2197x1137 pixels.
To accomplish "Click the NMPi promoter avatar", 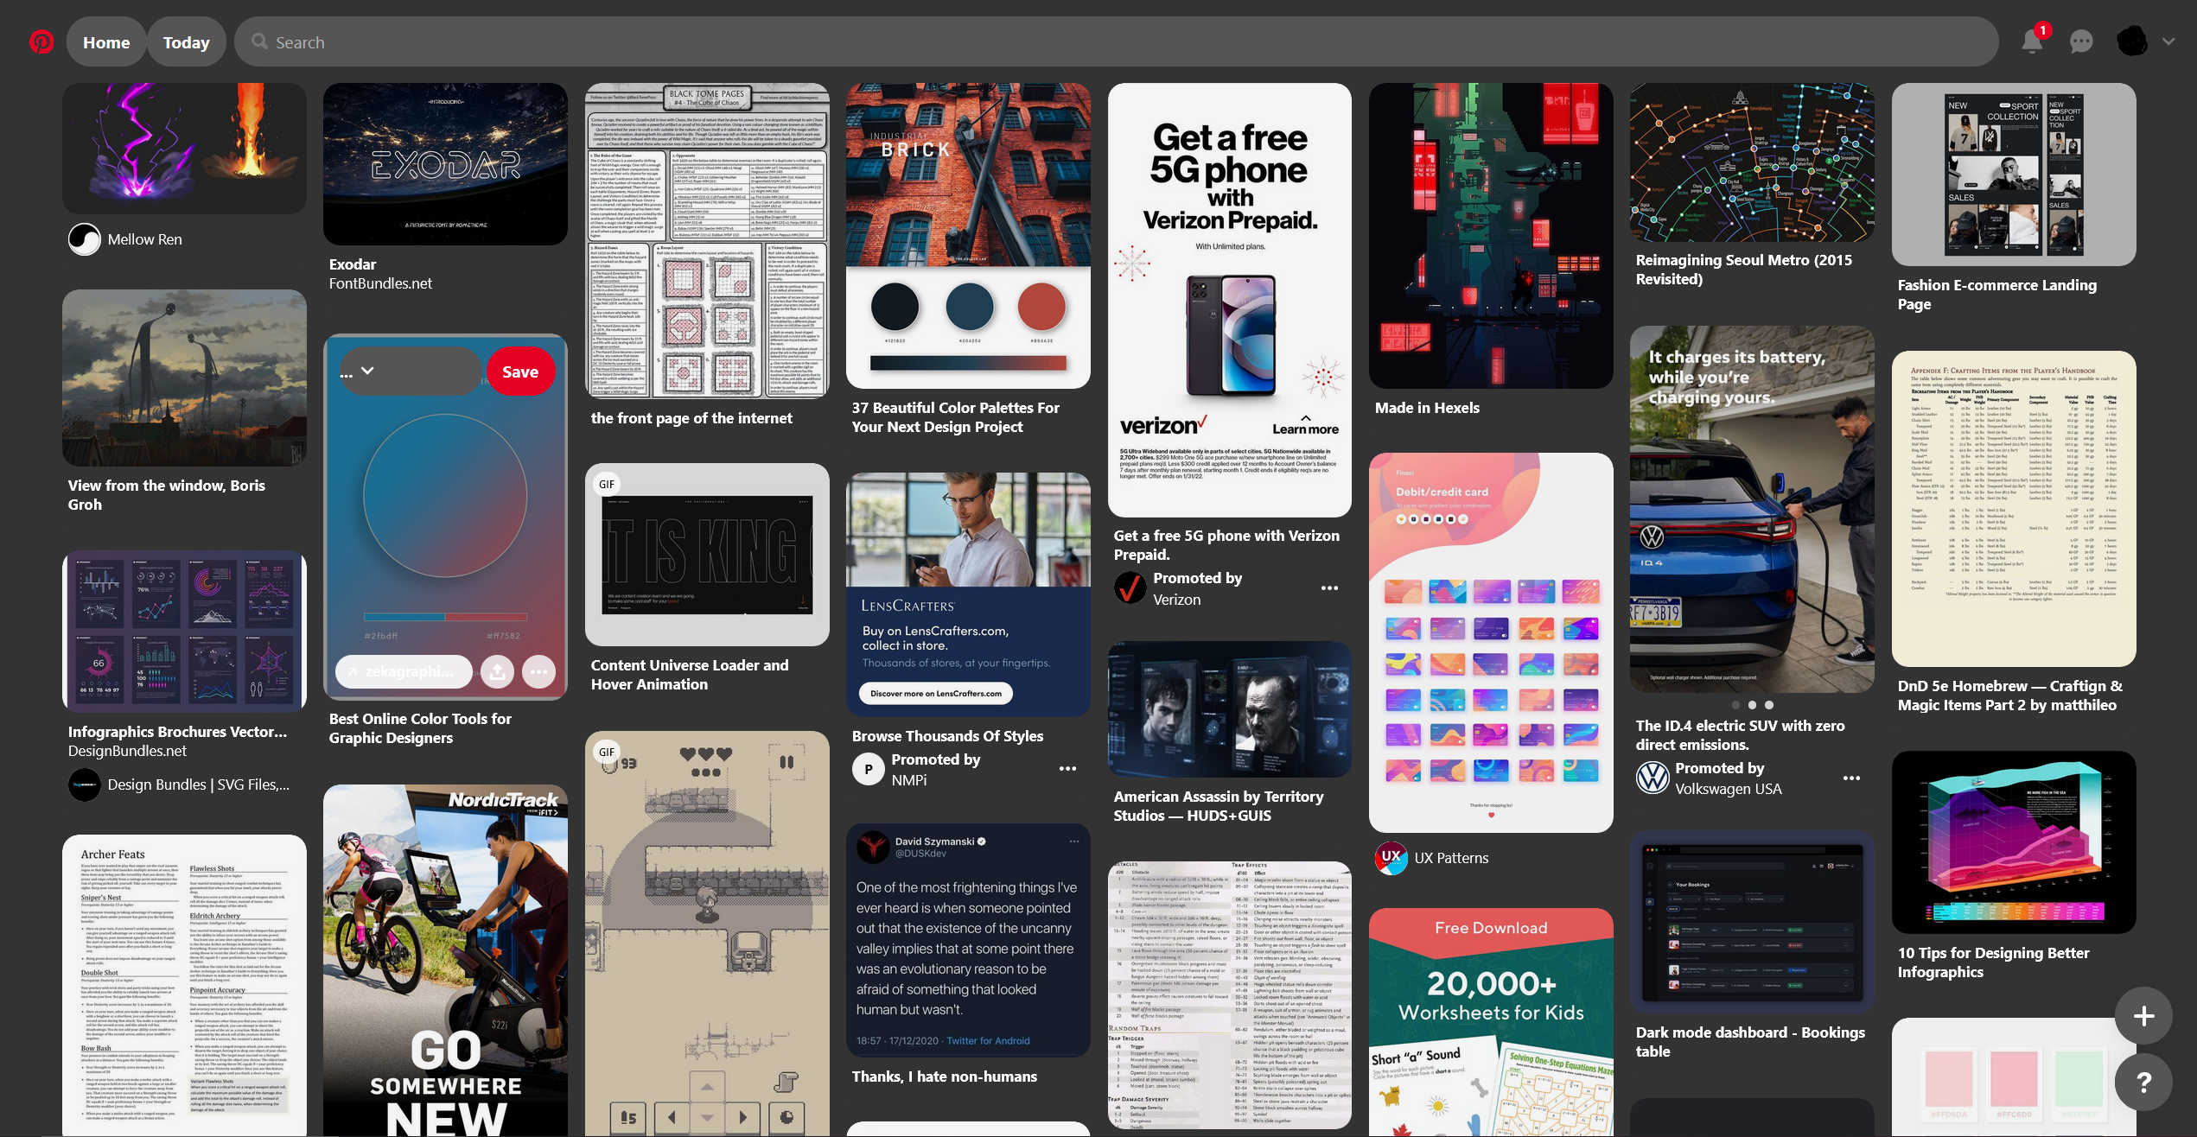I will [x=868, y=769].
